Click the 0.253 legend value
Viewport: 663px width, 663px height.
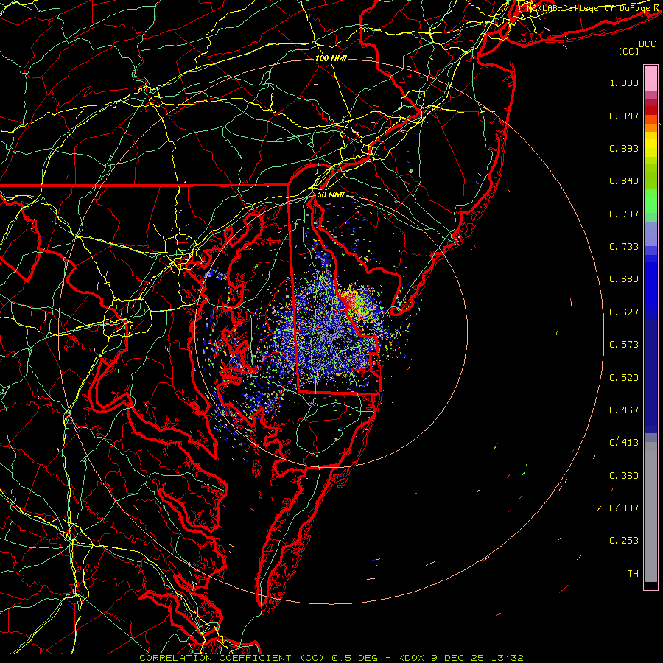[x=624, y=541]
